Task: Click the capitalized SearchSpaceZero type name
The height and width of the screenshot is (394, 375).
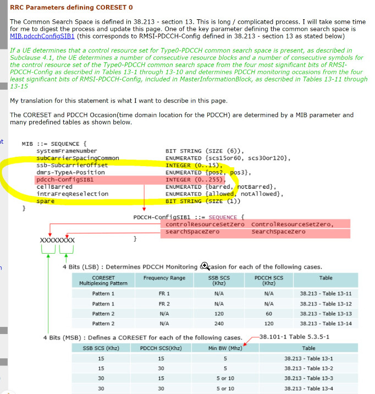Action: pos(278,232)
